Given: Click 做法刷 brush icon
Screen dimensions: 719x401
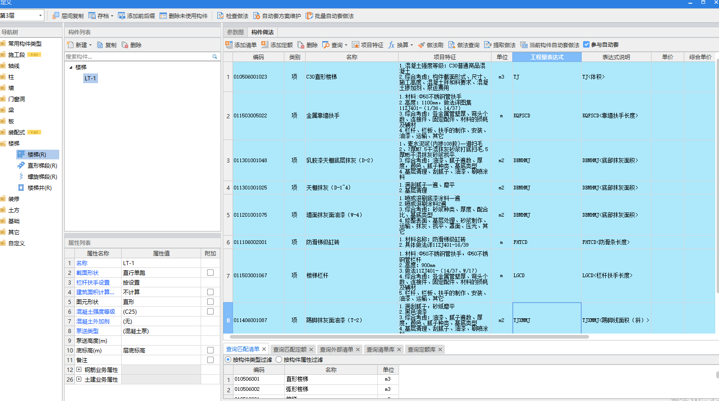Looking at the screenshot, I should (421, 45).
